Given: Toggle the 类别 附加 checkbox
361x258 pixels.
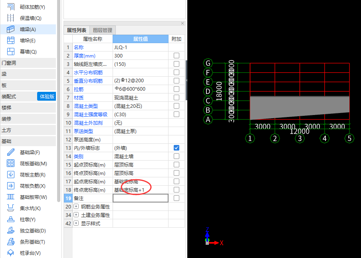Looking at the screenshot, I should click(177, 156).
